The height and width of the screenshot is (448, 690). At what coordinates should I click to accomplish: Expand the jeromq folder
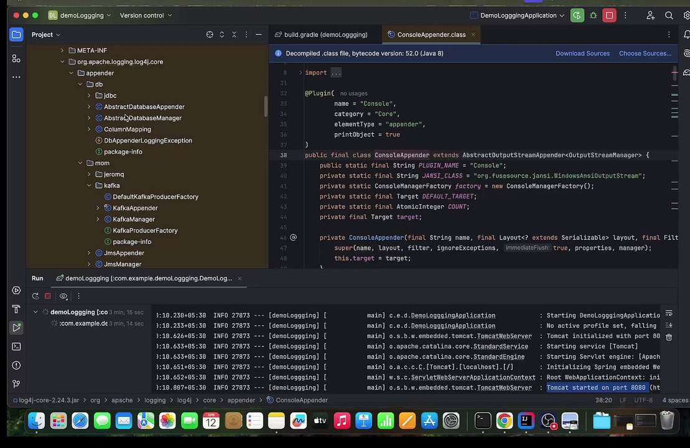click(89, 174)
